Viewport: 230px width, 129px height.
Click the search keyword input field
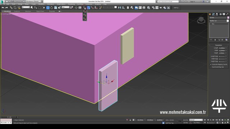168,1
